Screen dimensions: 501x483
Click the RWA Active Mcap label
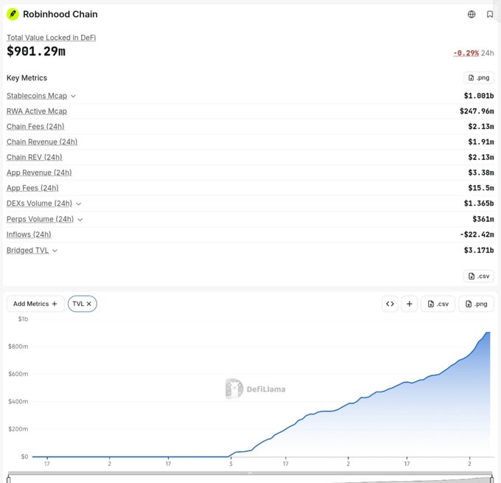coord(37,111)
